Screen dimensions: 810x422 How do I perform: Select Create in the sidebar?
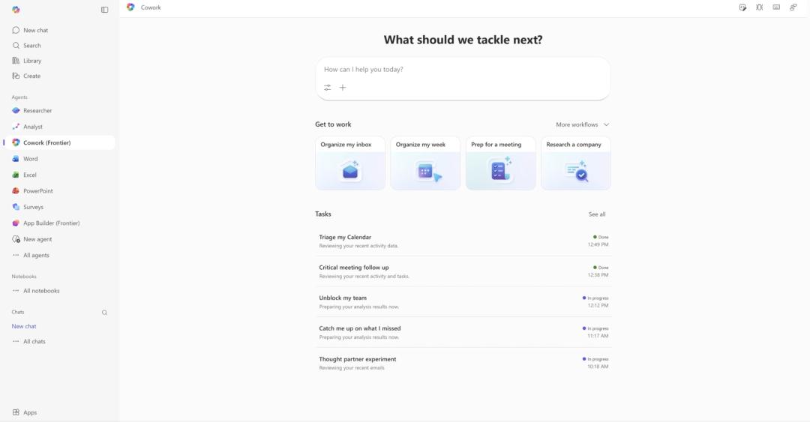[31, 76]
